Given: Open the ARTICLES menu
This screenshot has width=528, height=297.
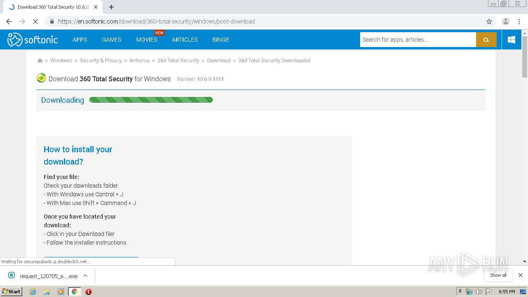Looking at the screenshot, I should [x=185, y=40].
